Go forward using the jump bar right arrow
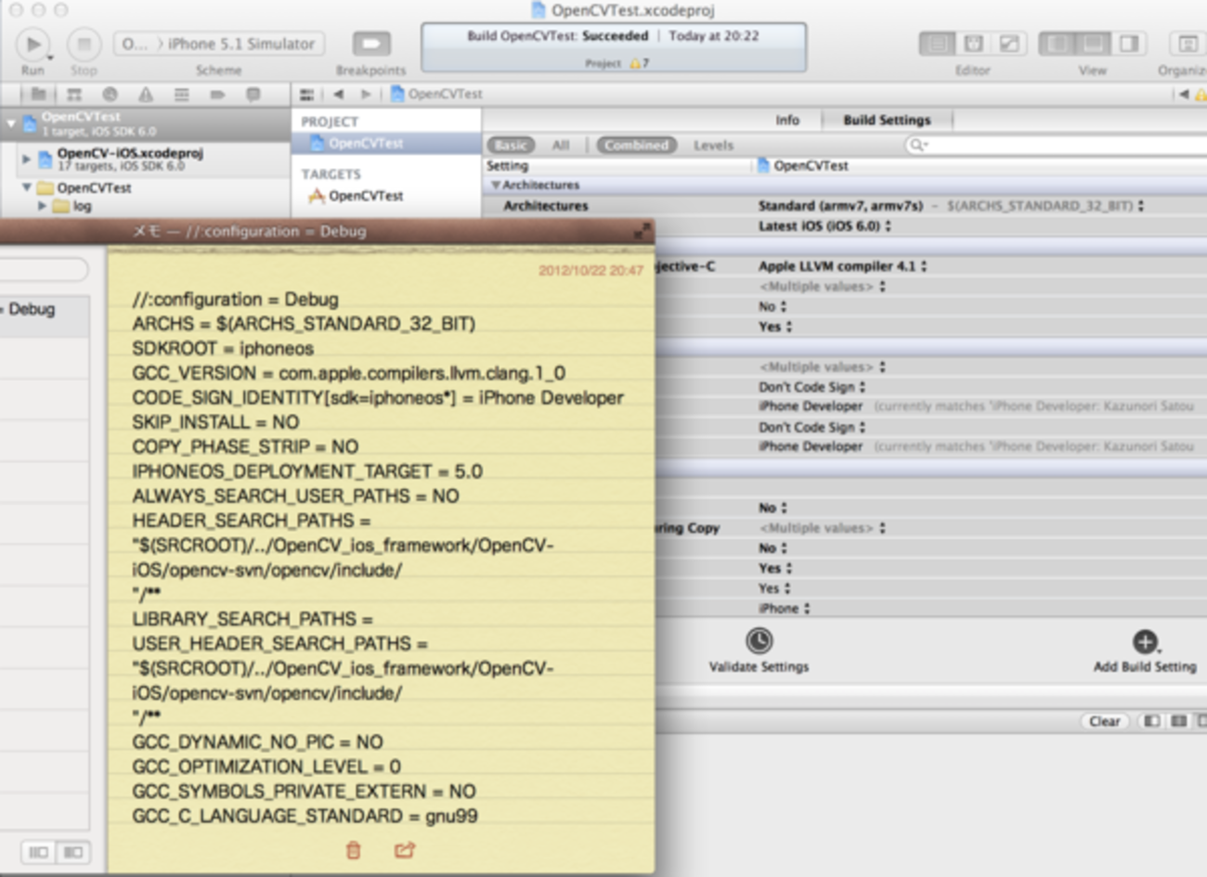Viewport: 1207px width, 877px height. click(366, 94)
